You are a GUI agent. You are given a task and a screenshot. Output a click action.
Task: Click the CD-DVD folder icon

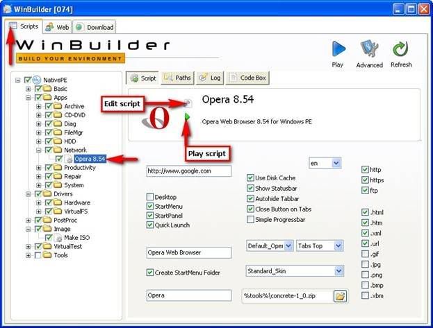coord(58,115)
